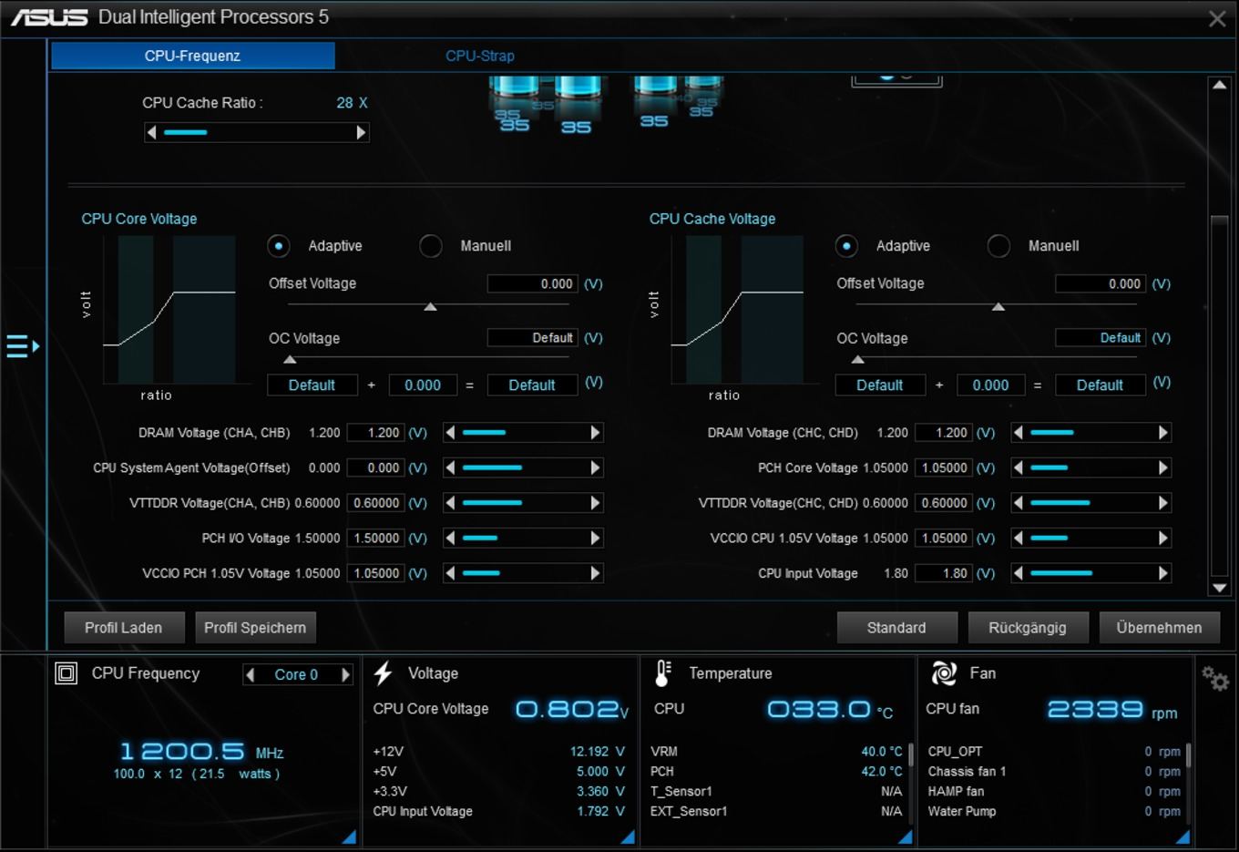
Task: Select Adaptive mode for CPU Core Voltage
Action: pos(279,246)
